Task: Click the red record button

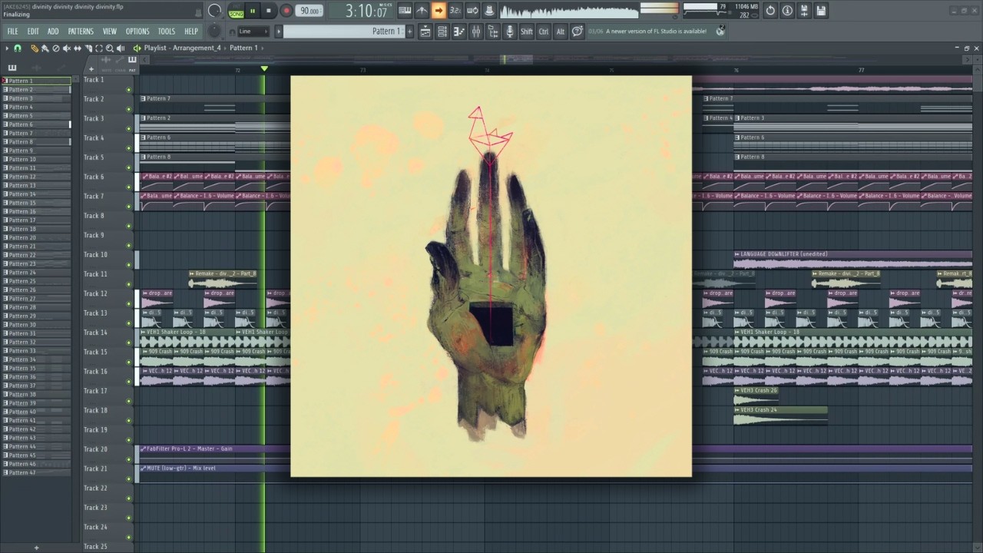Action: coord(286,11)
